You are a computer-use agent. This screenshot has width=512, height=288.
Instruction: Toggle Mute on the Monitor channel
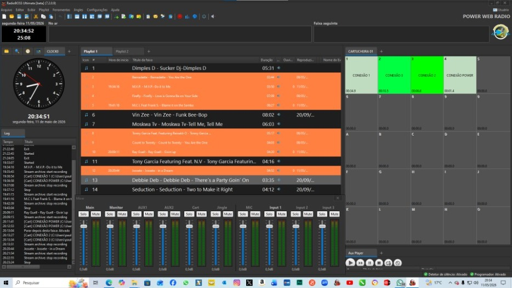pyautogui.click(x=122, y=214)
